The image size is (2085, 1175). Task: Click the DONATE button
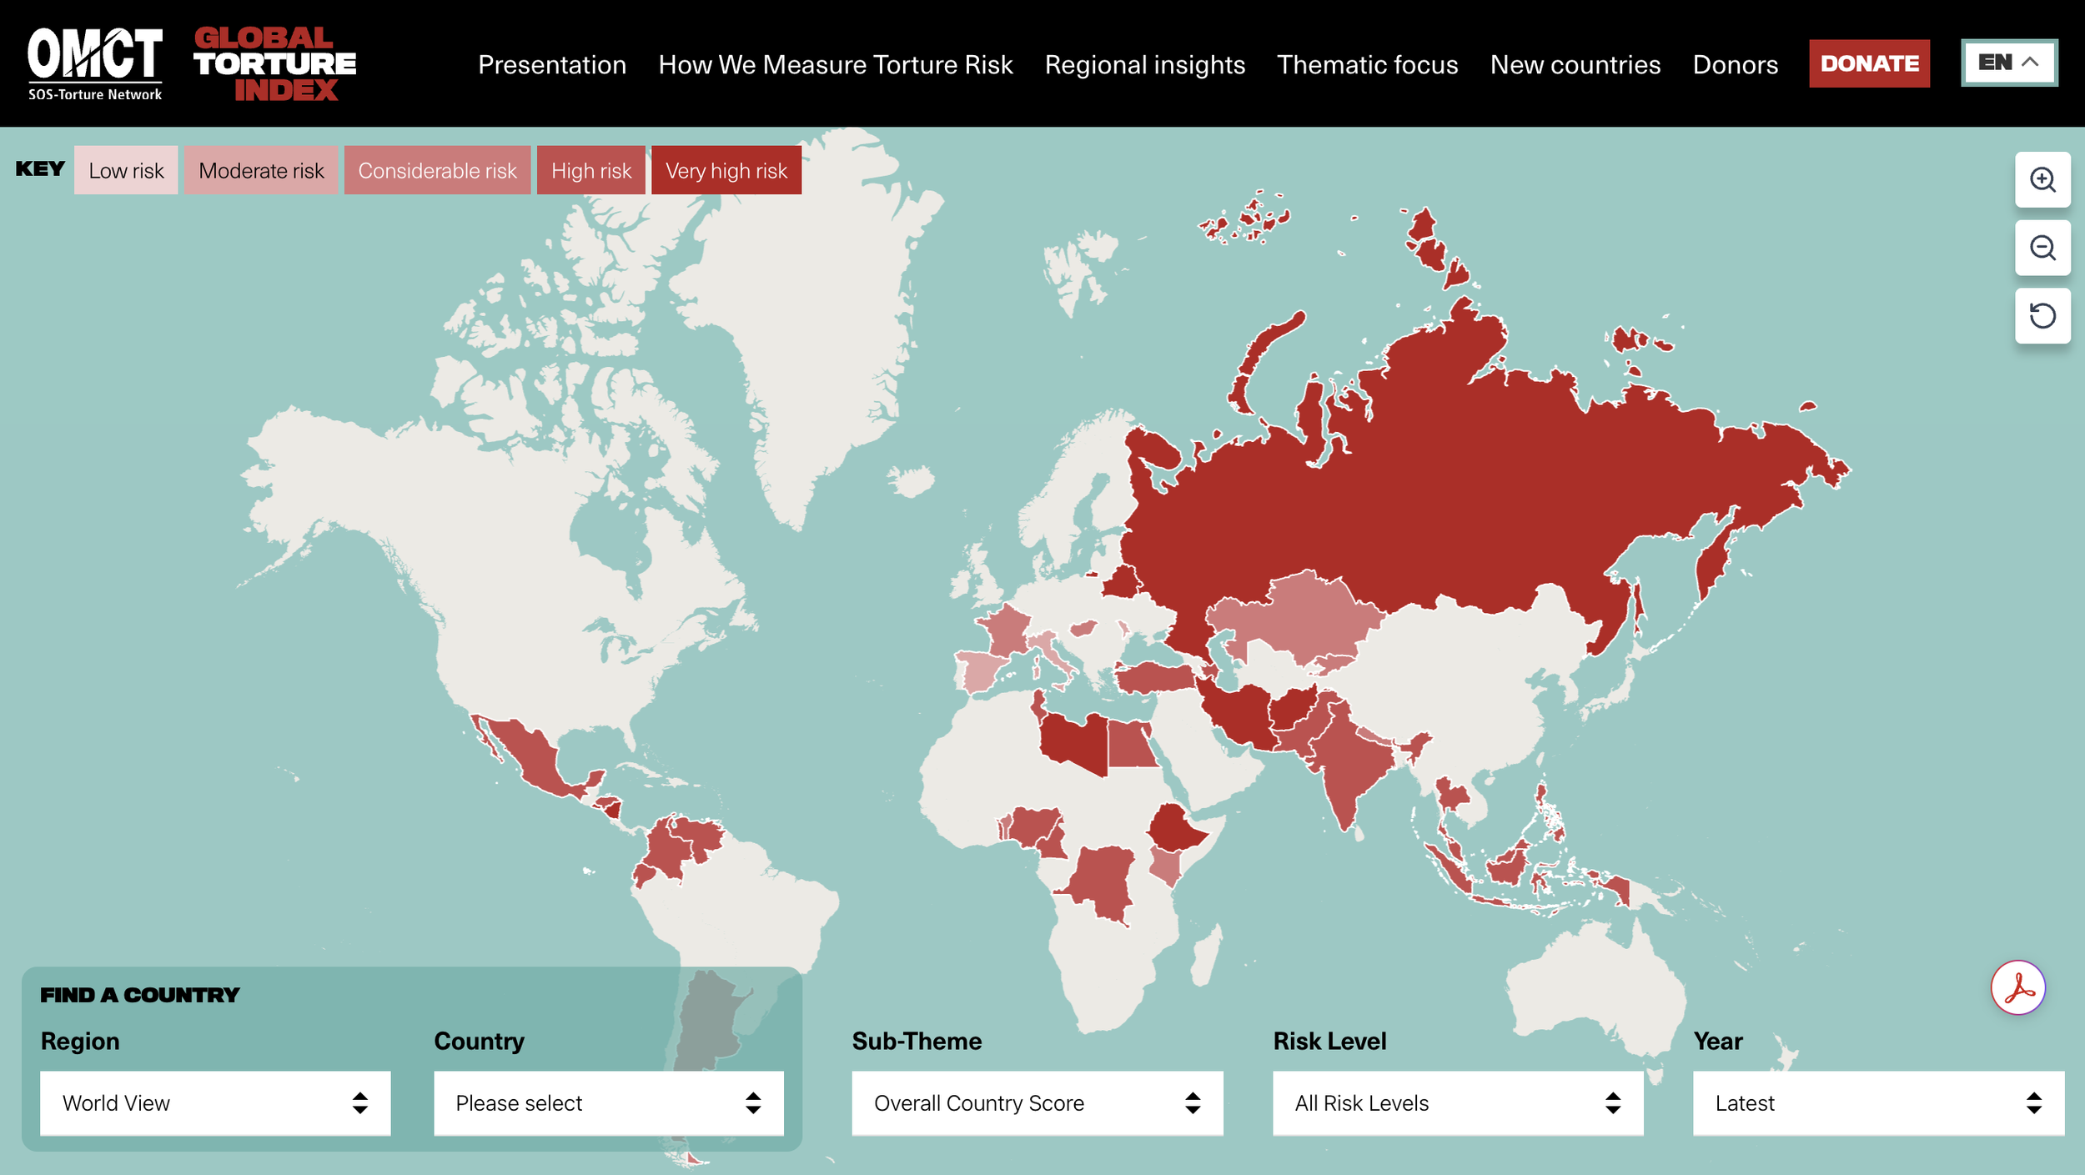click(1869, 63)
